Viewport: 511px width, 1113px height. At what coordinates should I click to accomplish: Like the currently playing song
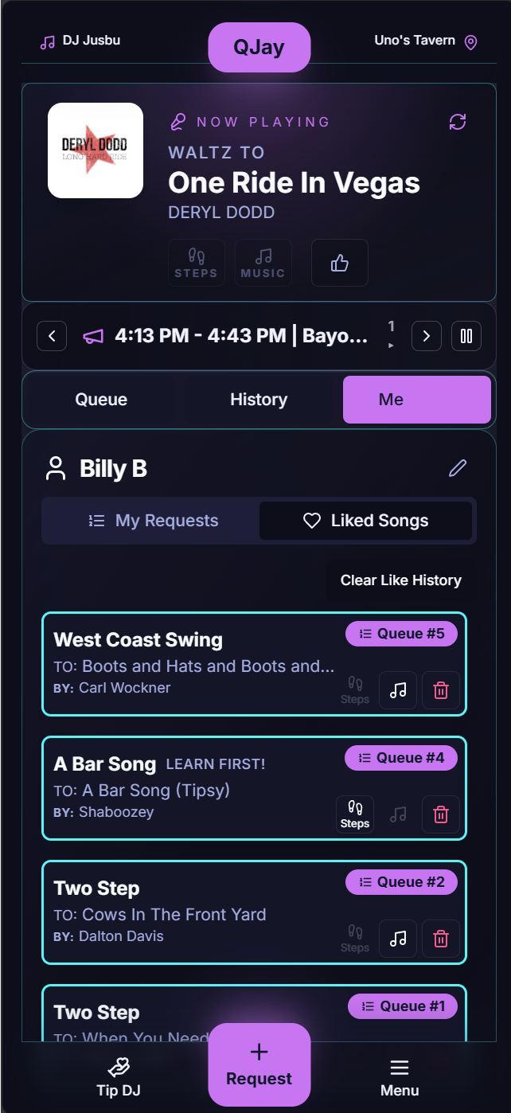[x=340, y=263]
